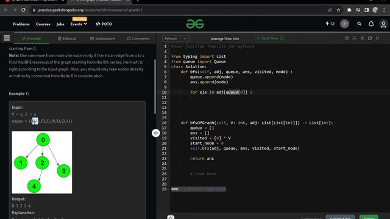Image resolution: width=390 pixels, height=219 pixels.
Task: Open the Problems menu
Action: pos(21,24)
